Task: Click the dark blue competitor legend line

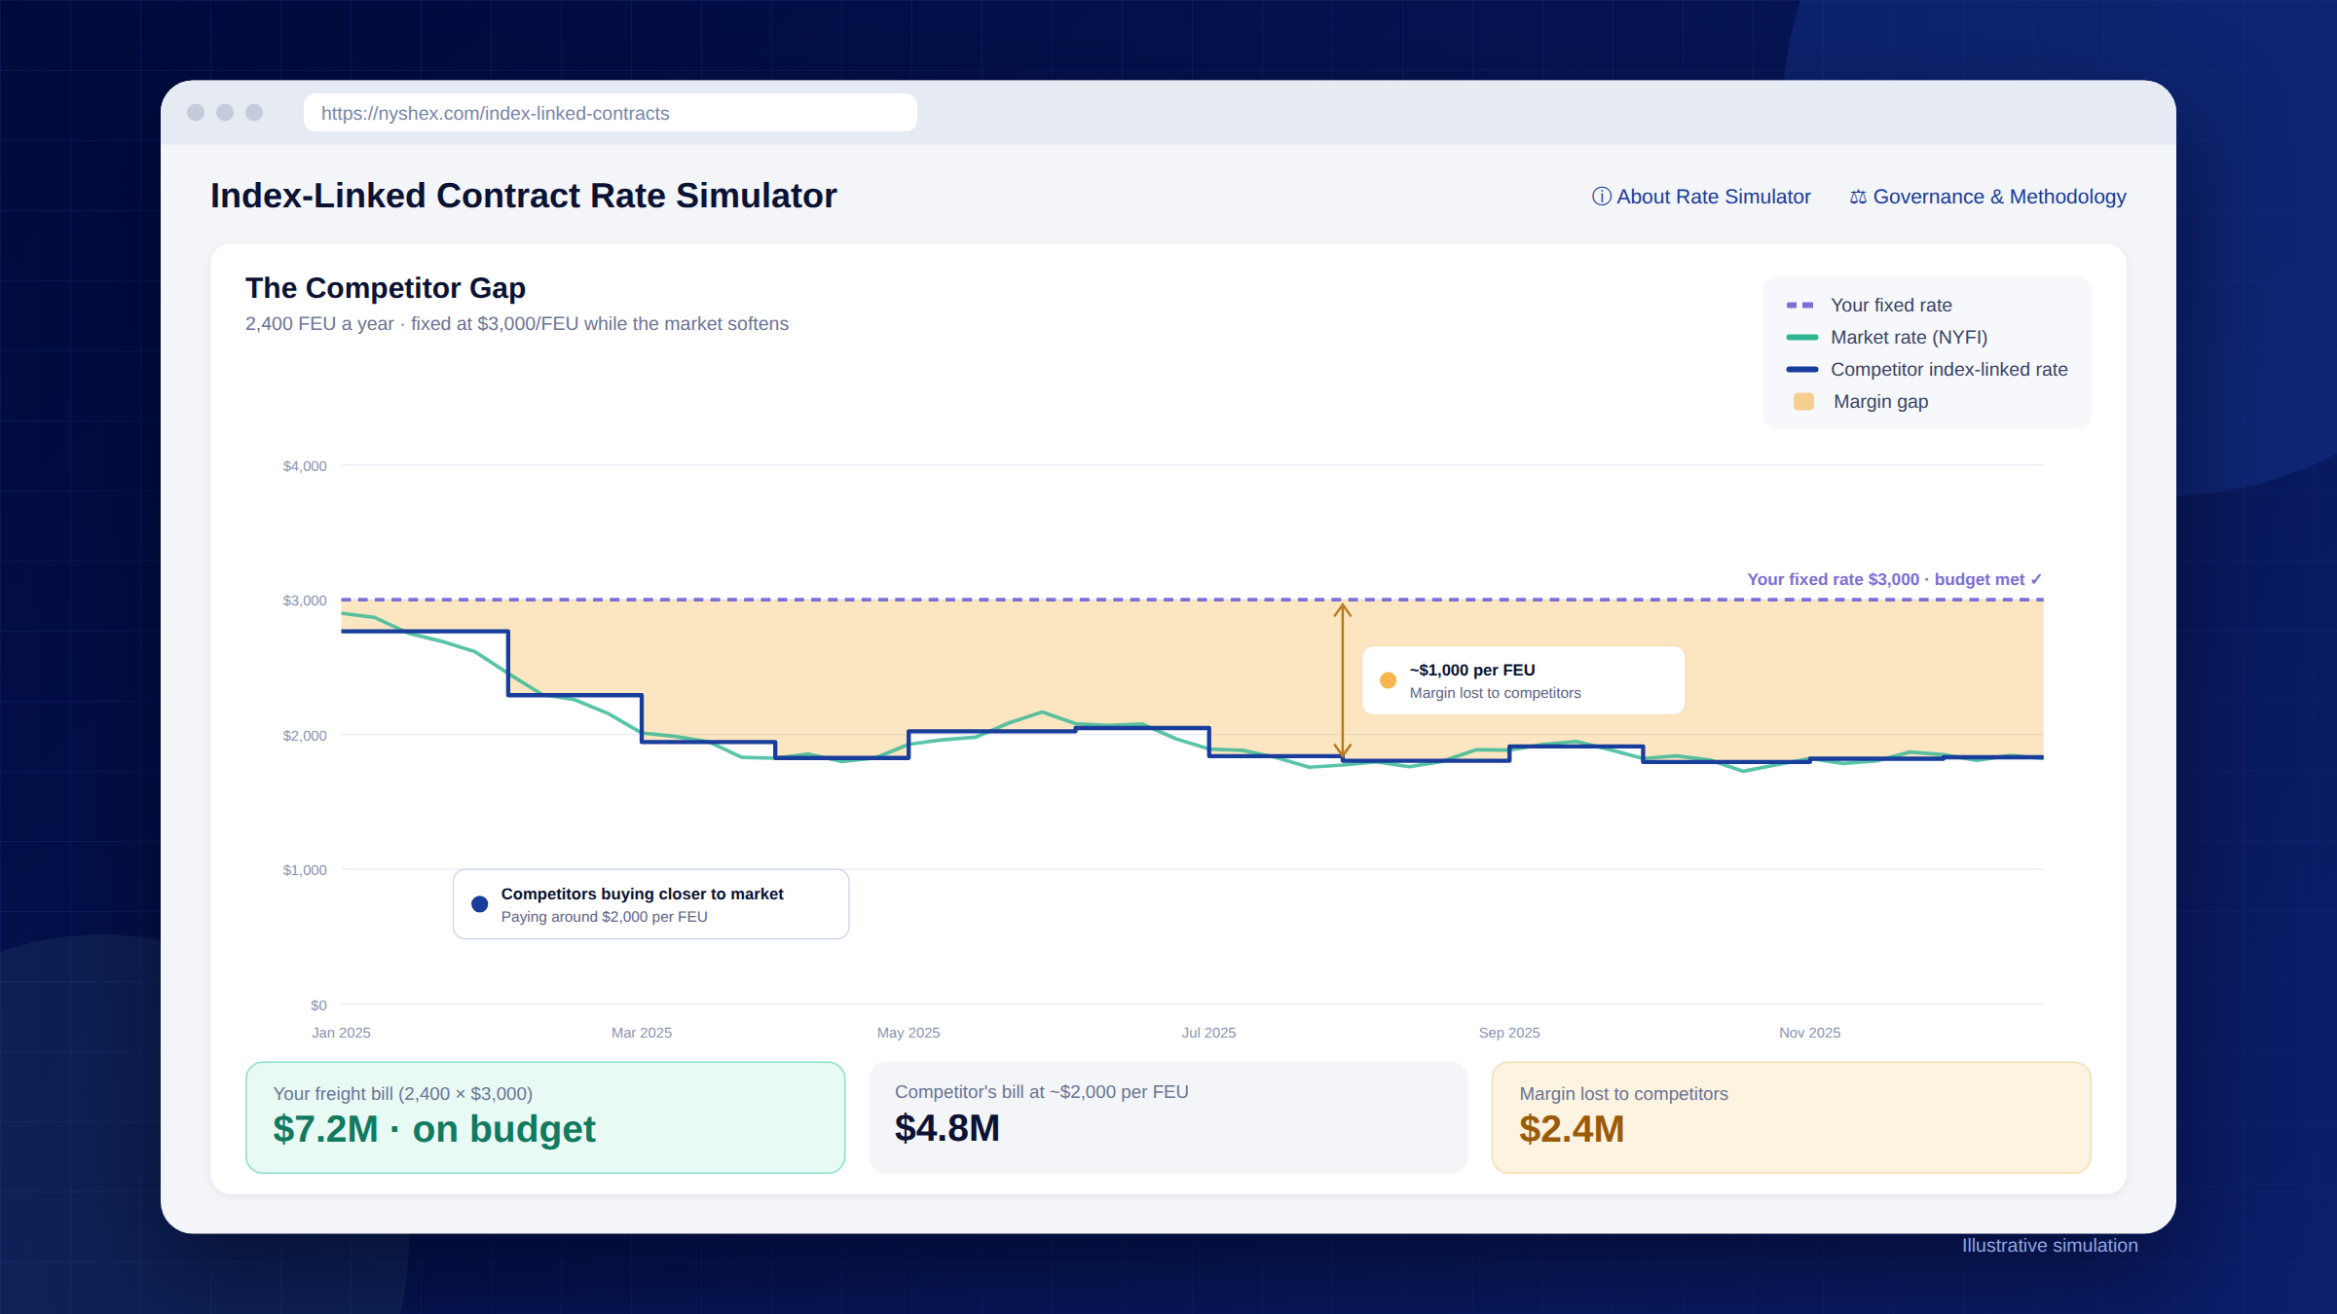Action: click(1801, 369)
